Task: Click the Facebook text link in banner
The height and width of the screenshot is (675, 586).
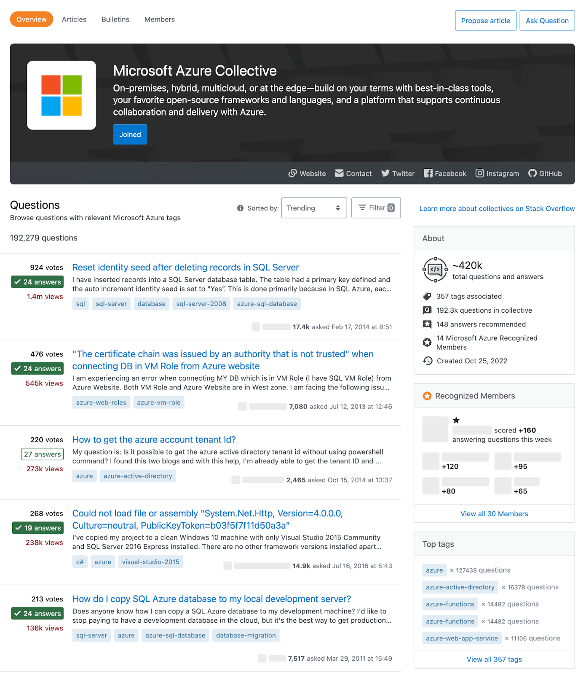Action: coord(451,173)
